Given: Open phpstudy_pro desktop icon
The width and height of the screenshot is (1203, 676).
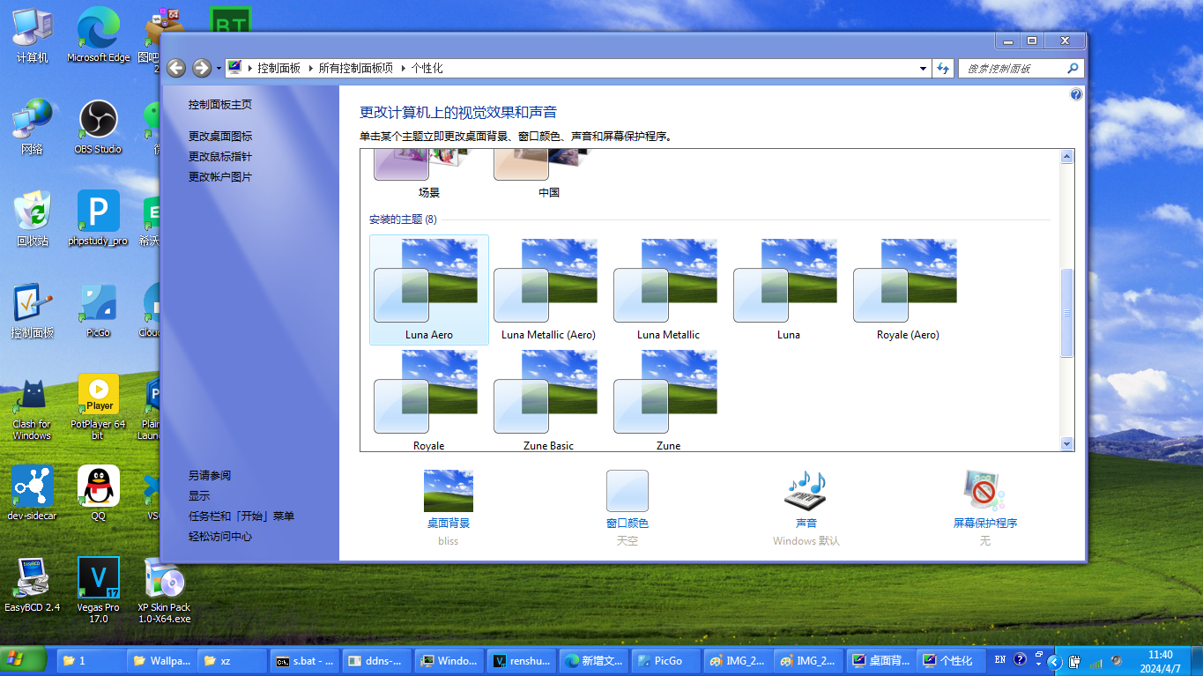Looking at the screenshot, I should [x=98, y=219].
